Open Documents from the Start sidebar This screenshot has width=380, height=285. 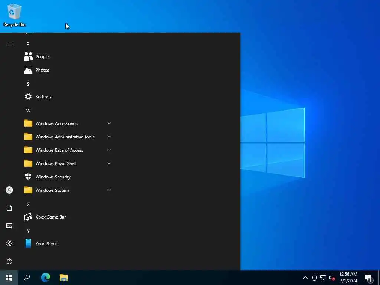point(9,208)
